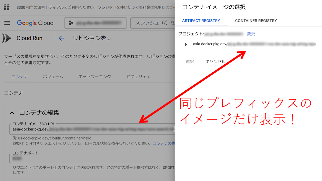The image size is (322, 181).
Task: Click the 選択 button
Action: tap(190, 62)
